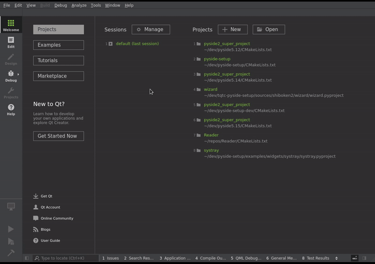Open Projects mode wrench icon in sidebar
375x264 pixels.
(11, 93)
